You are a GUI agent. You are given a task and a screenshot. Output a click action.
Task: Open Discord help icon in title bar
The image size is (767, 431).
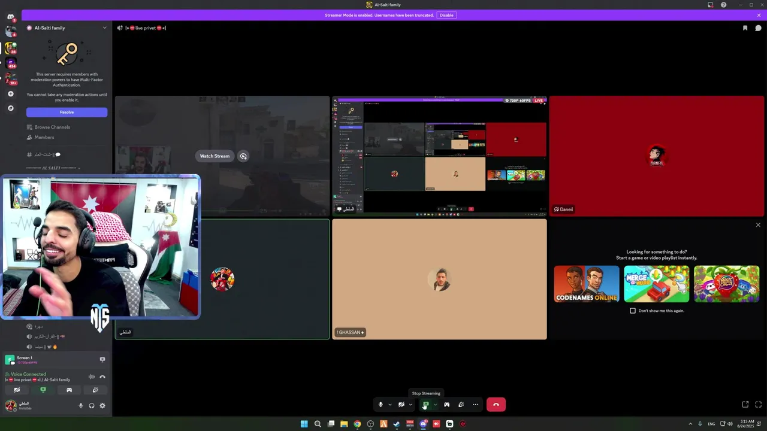tap(723, 5)
